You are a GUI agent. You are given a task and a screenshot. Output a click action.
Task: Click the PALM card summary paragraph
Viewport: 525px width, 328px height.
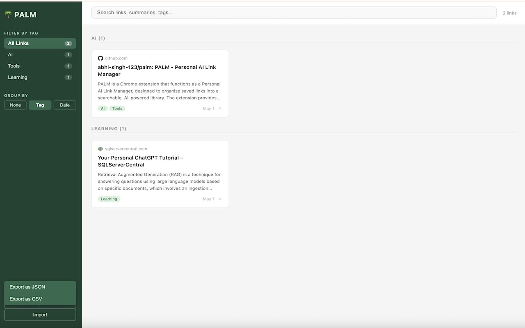coord(159,91)
